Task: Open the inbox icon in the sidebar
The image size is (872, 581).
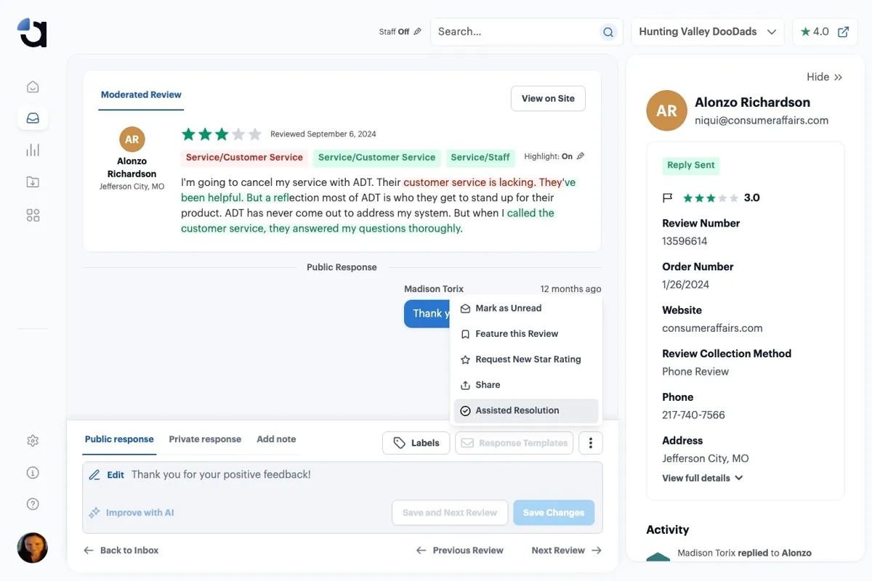Action: click(33, 118)
